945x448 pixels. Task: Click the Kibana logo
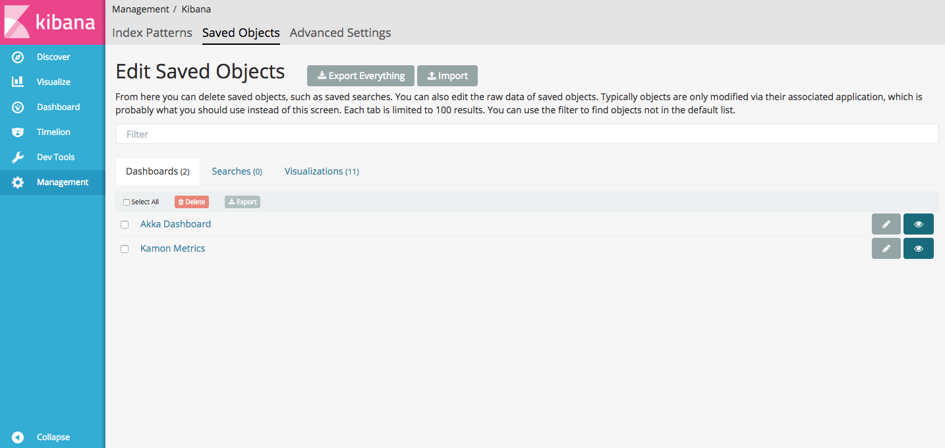pyautogui.click(x=52, y=22)
